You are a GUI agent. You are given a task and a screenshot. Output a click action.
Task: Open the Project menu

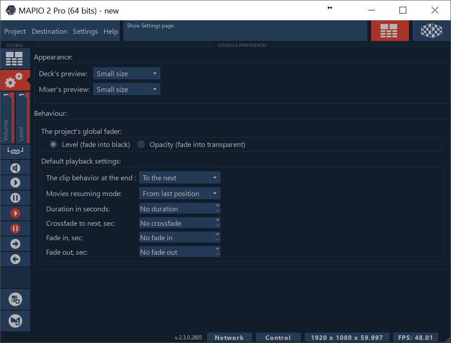(14, 31)
